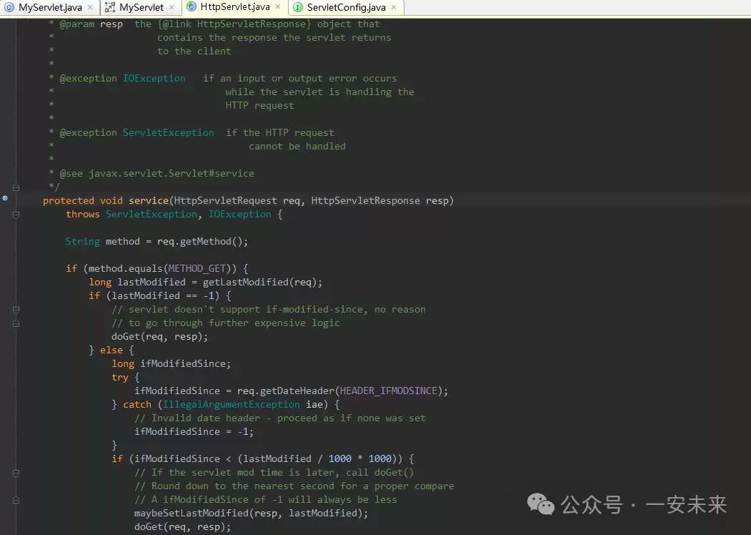The height and width of the screenshot is (535, 751).
Task: Open the MyServlet diagram tab
Action: coord(141,8)
